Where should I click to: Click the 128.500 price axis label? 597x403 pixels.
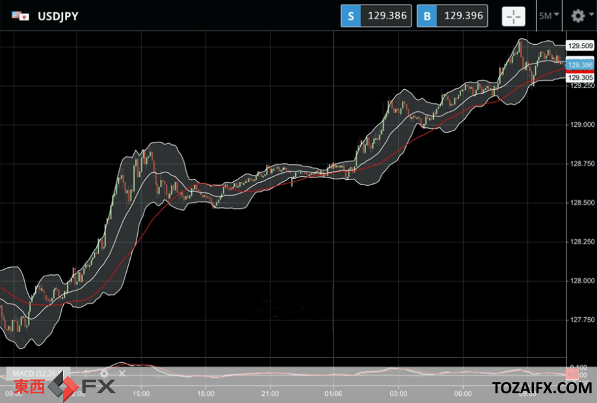coord(582,202)
